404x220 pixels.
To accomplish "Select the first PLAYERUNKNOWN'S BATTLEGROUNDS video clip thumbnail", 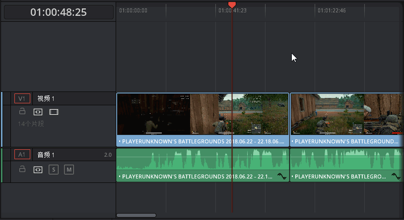I will 202,114.
